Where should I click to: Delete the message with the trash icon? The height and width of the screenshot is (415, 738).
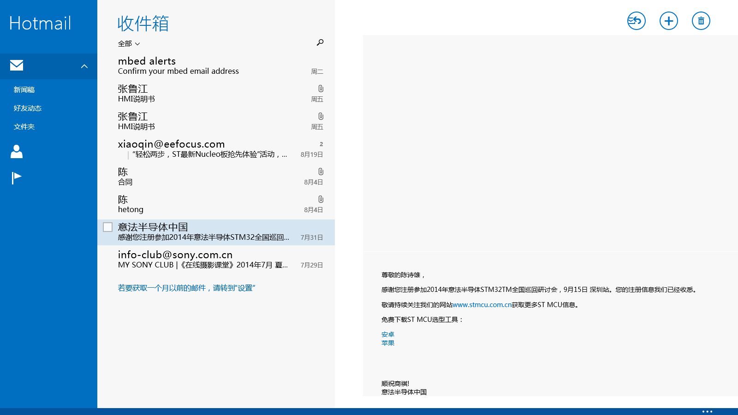click(701, 21)
